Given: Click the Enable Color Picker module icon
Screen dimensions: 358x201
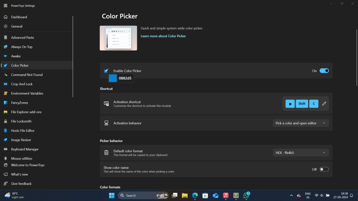Looking at the screenshot, I should click(106, 71).
